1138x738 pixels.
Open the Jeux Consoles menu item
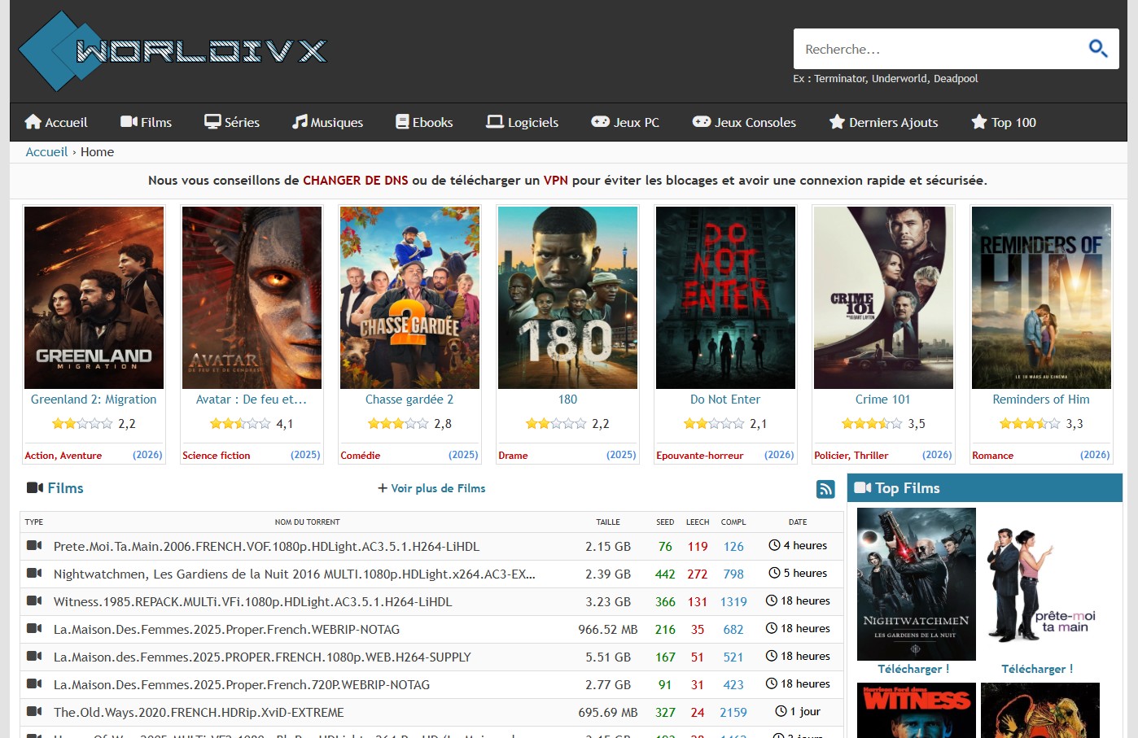(745, 122)
